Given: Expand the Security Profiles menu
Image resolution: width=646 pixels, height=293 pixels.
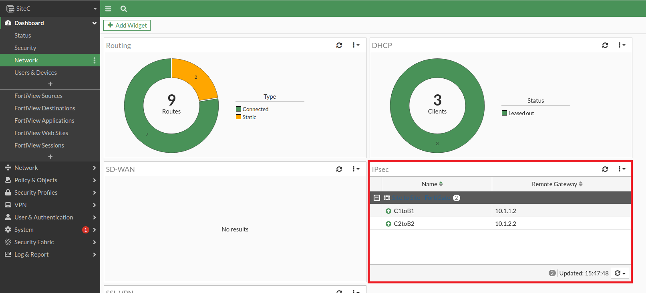Looking at the screenshot, I should [50, 193].
